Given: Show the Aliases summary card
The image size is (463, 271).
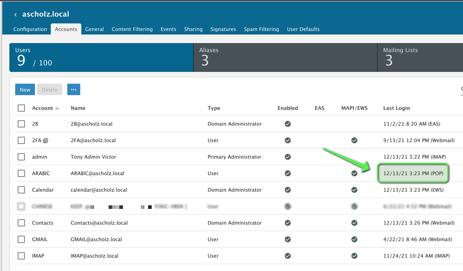Looking at the screenshot, I should tap(285, 57).
